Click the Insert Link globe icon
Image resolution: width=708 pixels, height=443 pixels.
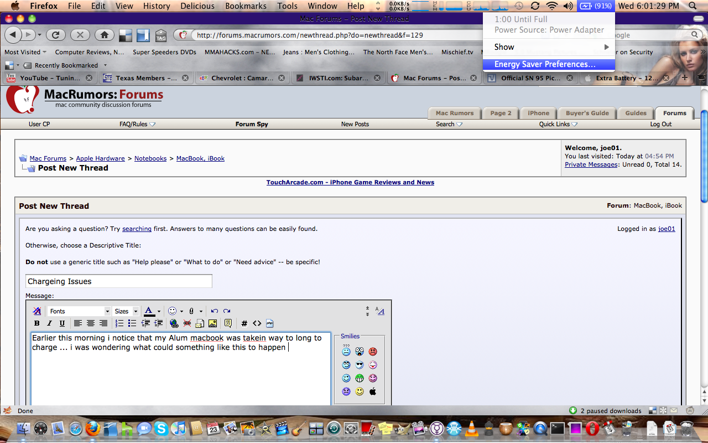[x=174, y=323]
